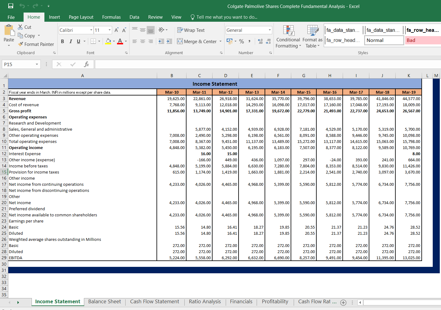Open the font size dropdown
The width and height of the screenshot is (441, 310).
tap(110, 30)
